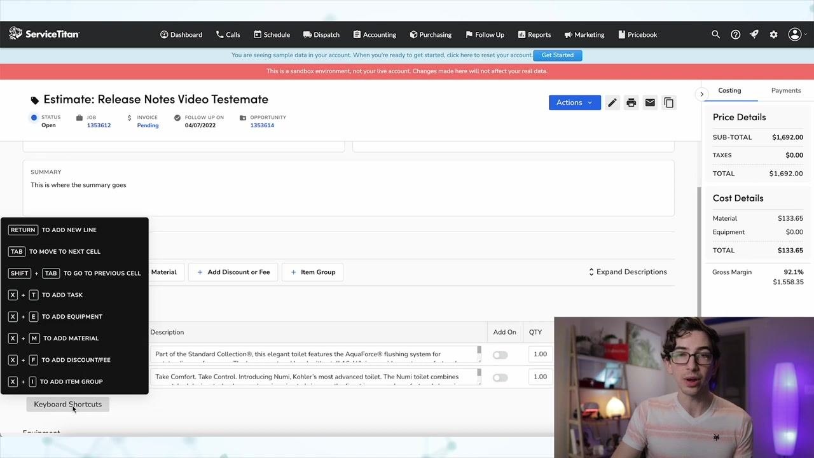
Task: Open Accounting in the navigation bar
Action: coord(375,34)
